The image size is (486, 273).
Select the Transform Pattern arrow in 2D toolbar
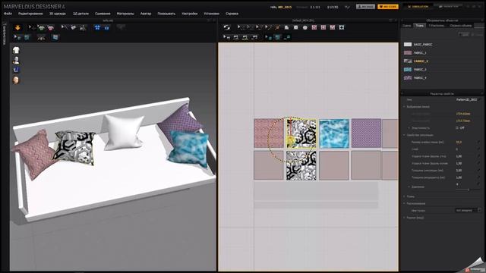[241, 27]
